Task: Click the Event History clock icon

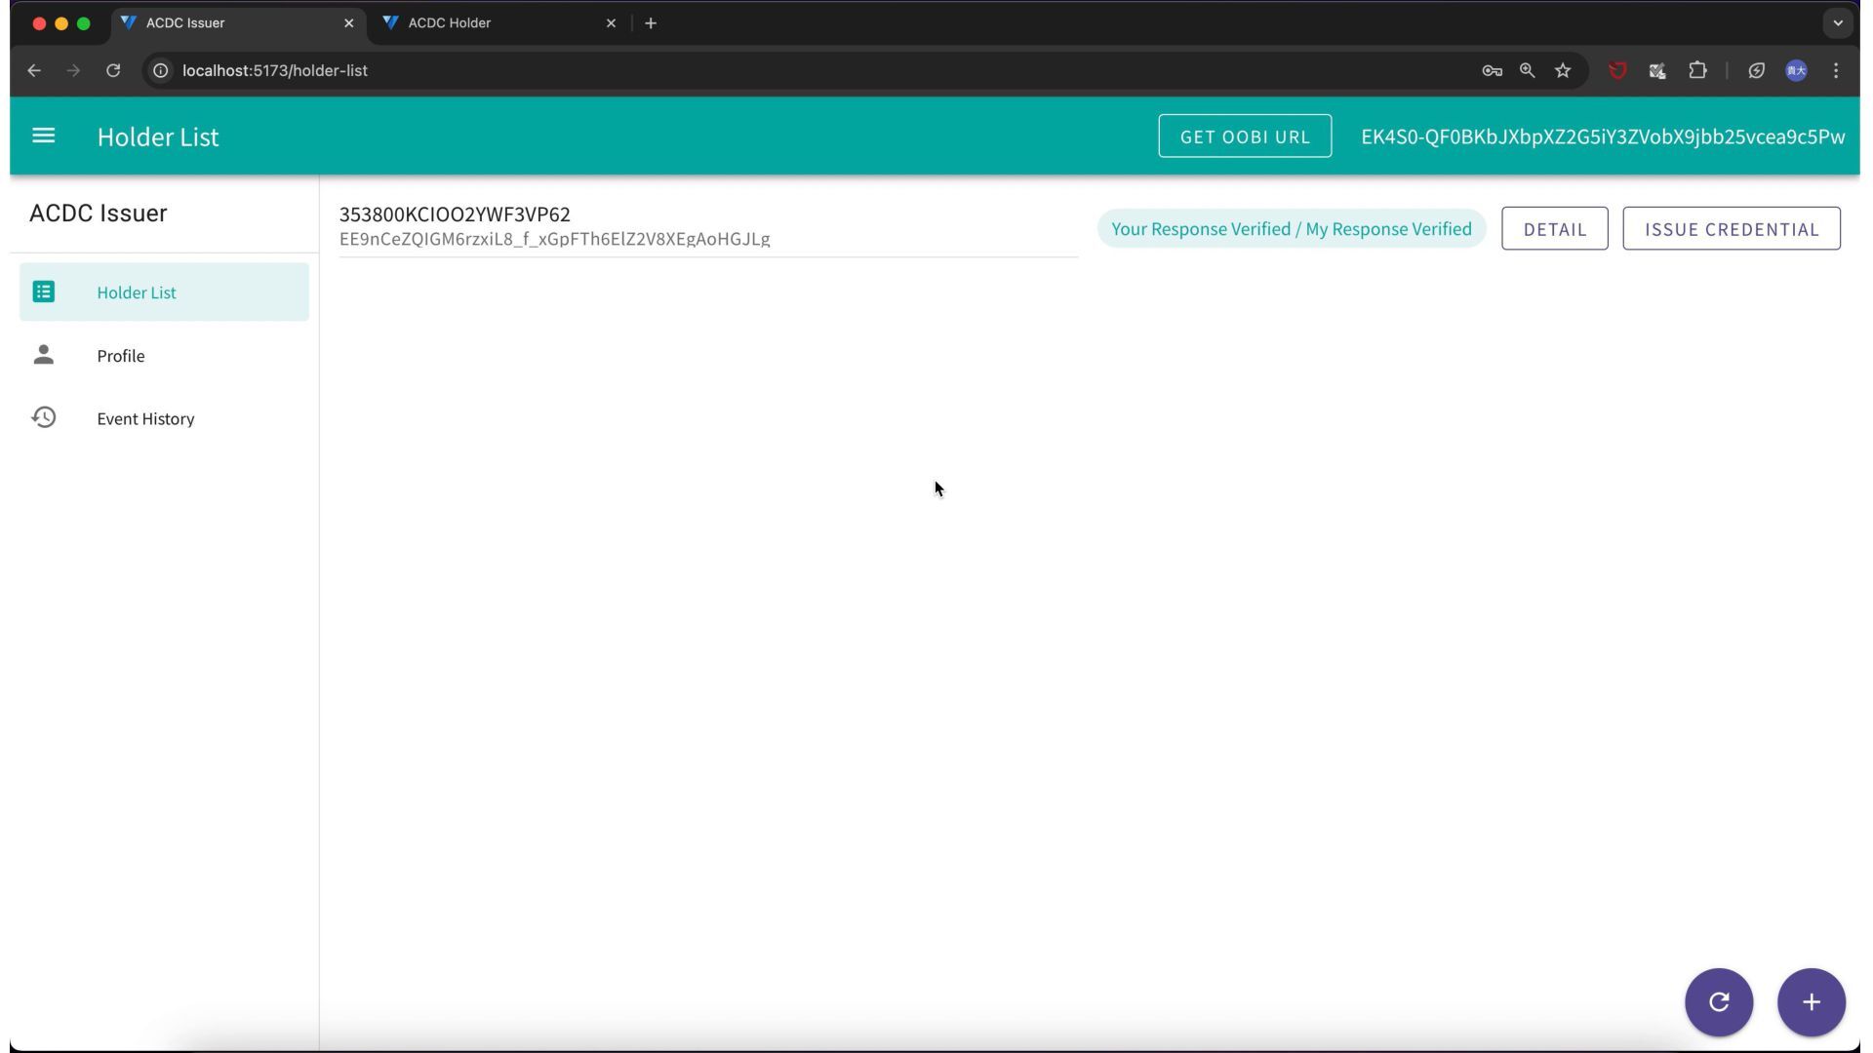Action: [x=44, y=417]
